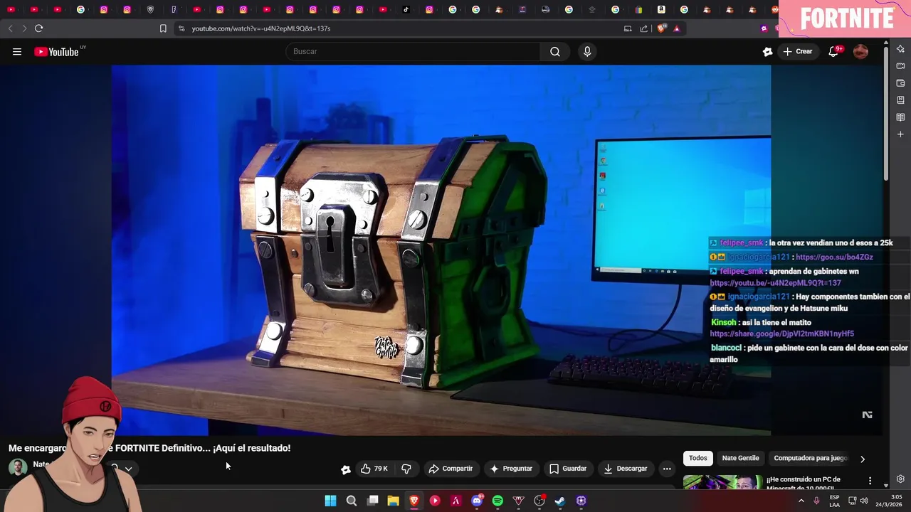Open Spotify from the taskbar
The width and height of the screenshot is (911, 512).
(x=497, y=501)
